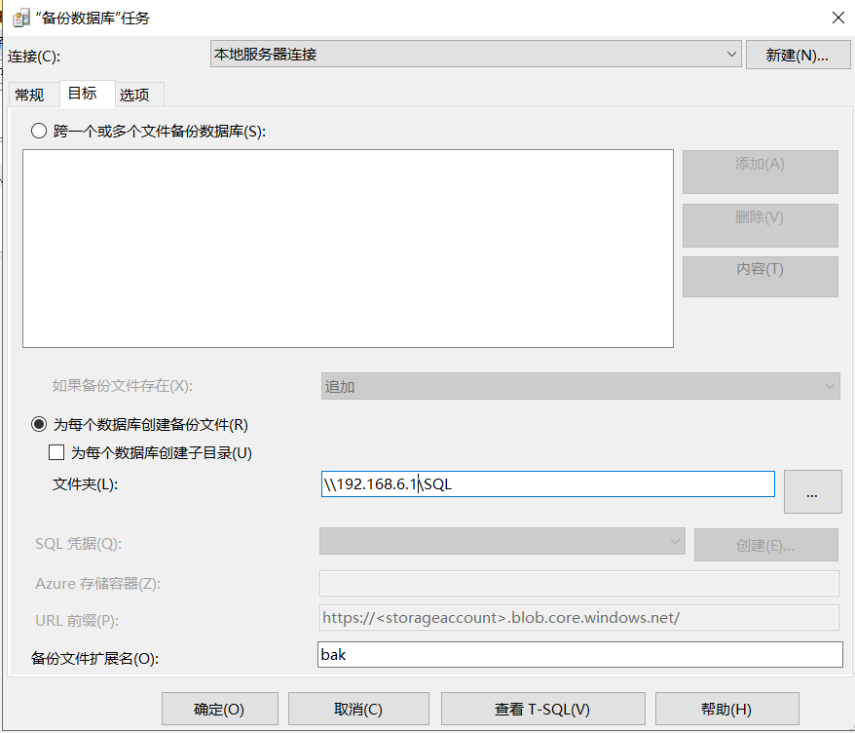Open the 如果备份文件存在 追加 dropdown

(x=580, y=386)
